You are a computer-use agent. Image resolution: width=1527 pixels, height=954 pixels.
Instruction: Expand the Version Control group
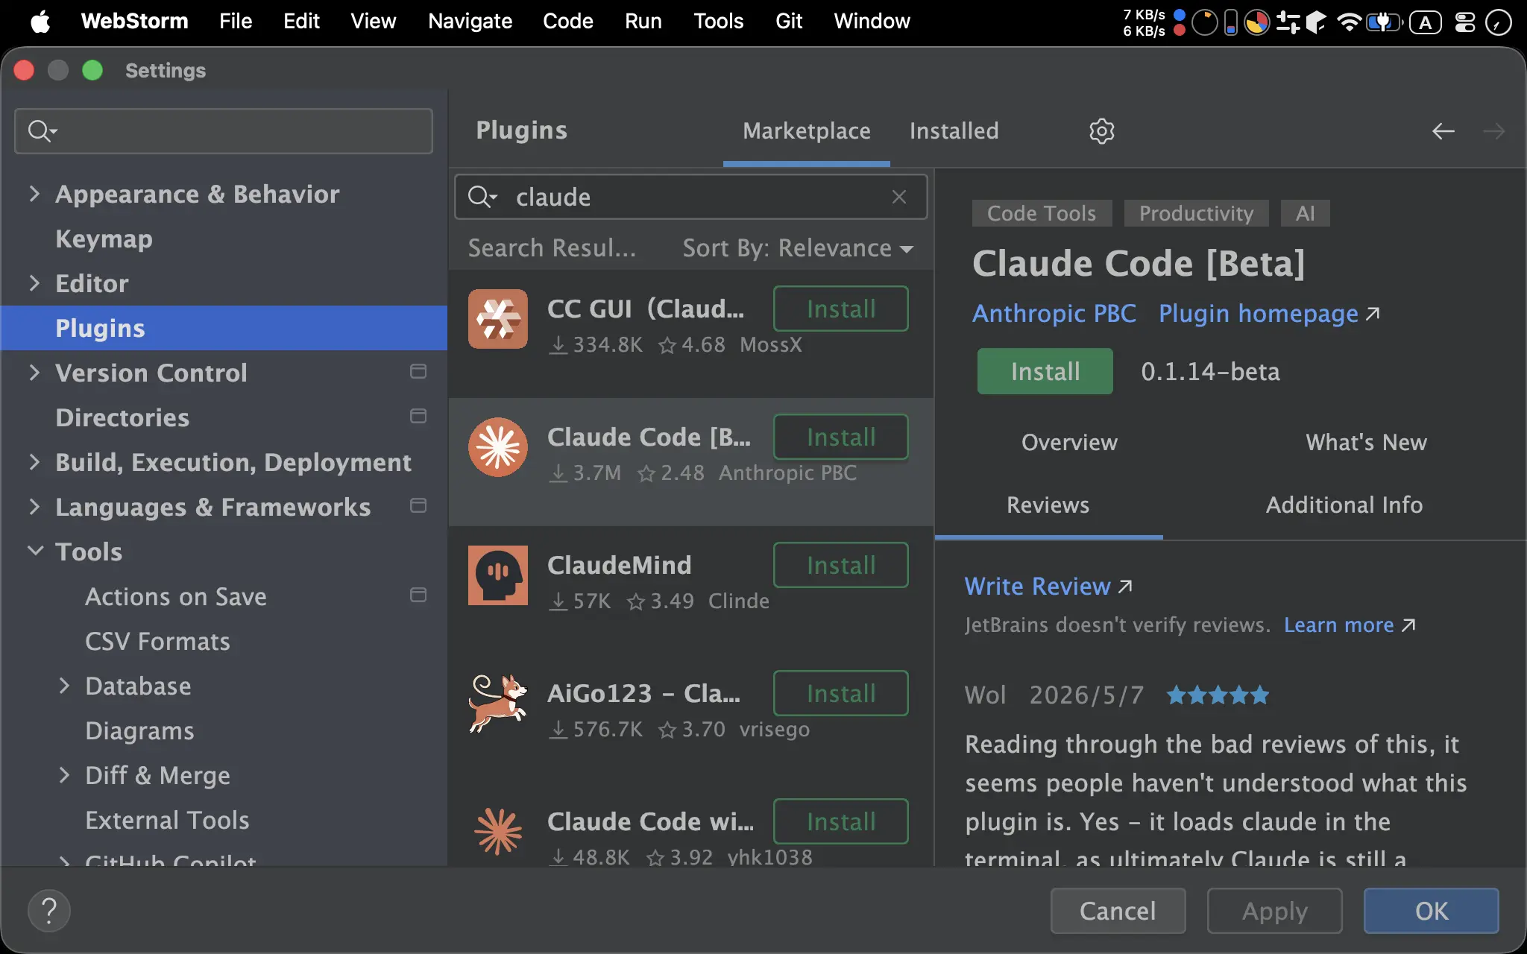click(34, 373)
